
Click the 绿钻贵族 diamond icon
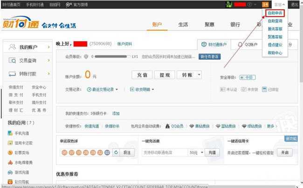pyautogui.click(x=244, y=126)
